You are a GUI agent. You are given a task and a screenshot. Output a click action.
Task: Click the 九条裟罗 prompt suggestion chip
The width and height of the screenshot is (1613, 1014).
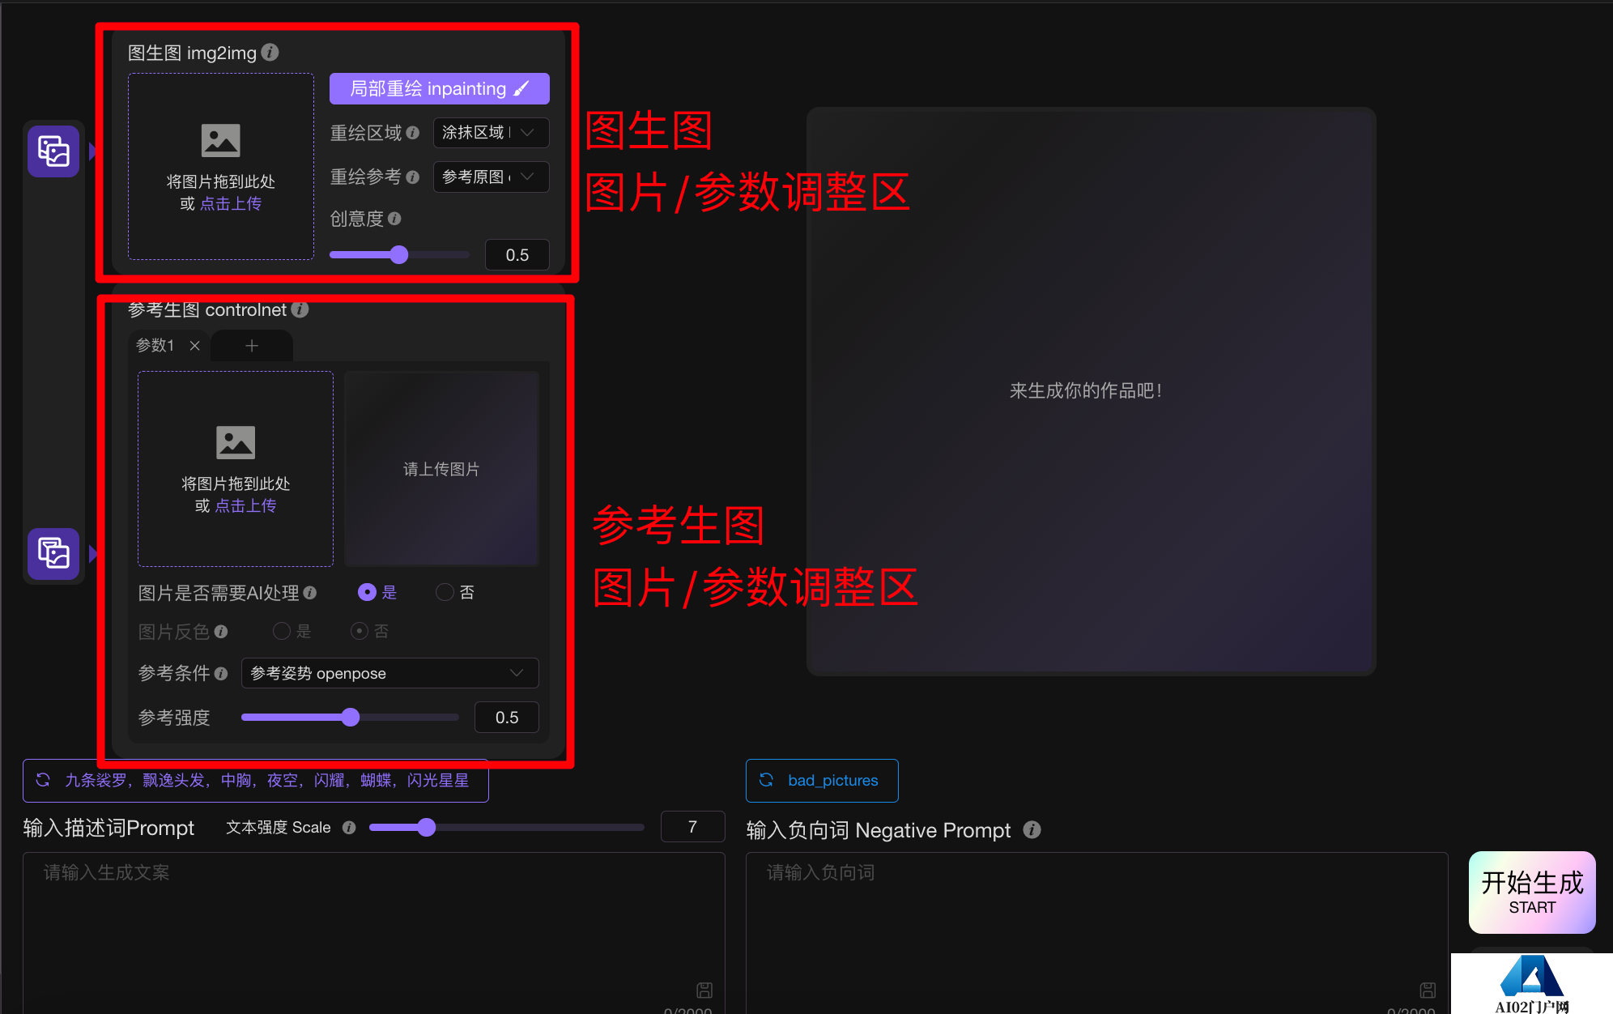pos(256,780)
